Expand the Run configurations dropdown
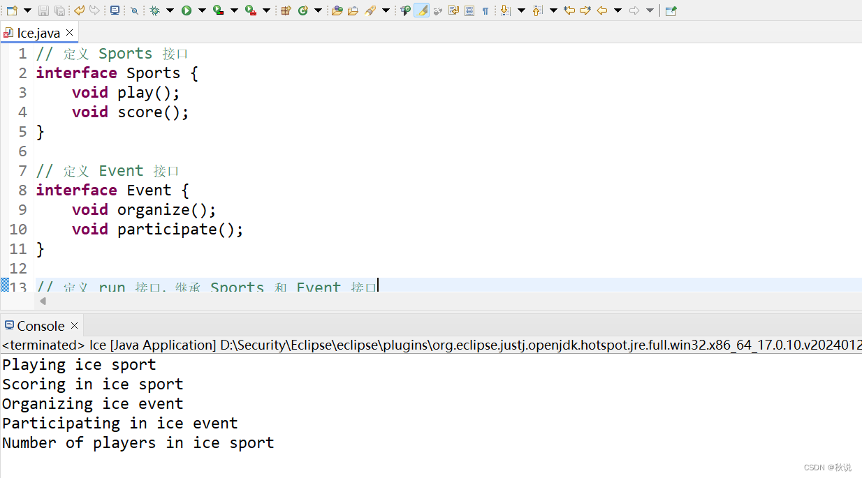The width and height of the screenshot is (862, 478). (x=202, y=10)
